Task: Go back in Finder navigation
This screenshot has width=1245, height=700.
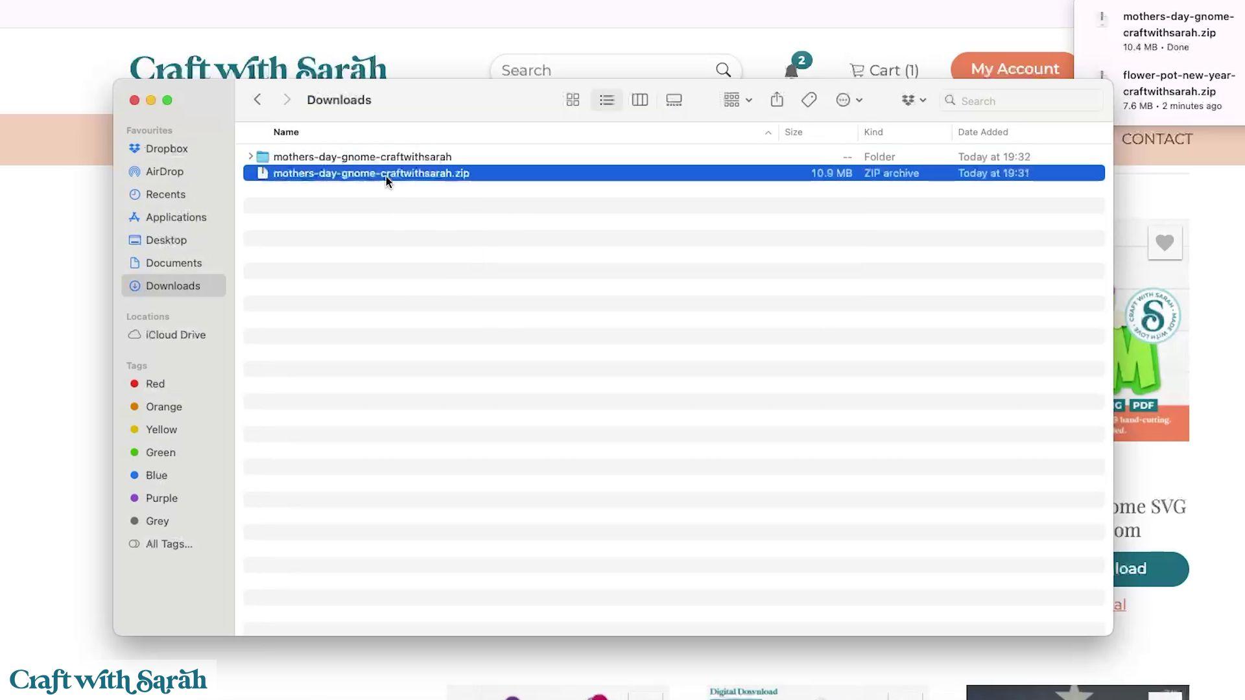Action: pyautogui.click(x=257, y=99)
